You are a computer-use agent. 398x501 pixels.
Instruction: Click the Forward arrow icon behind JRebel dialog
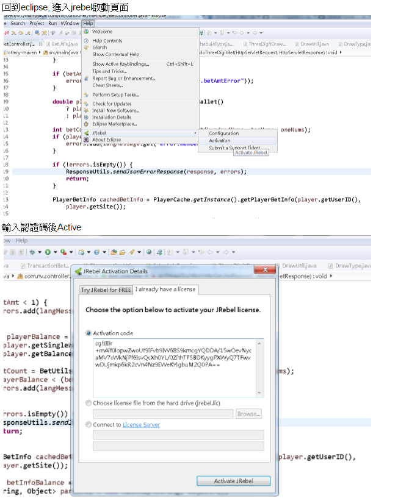[x=226, y=252]
